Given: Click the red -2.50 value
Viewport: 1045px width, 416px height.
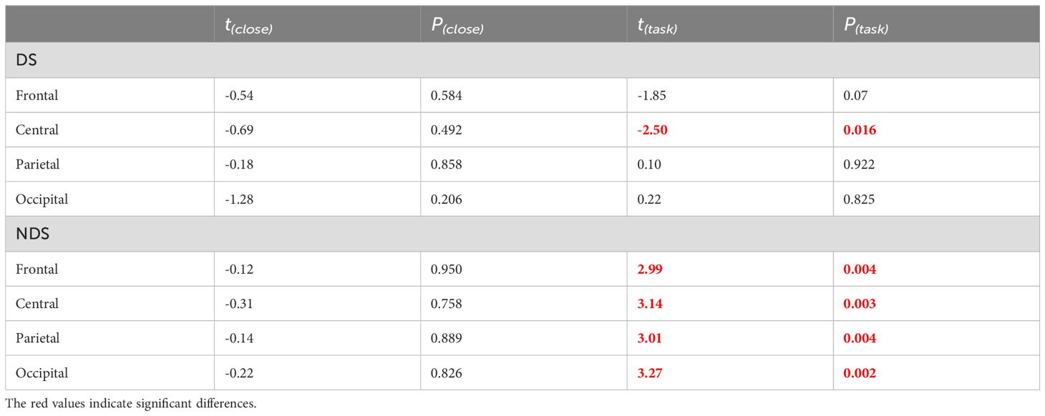Looking at the screenshot, I should 652,130.
